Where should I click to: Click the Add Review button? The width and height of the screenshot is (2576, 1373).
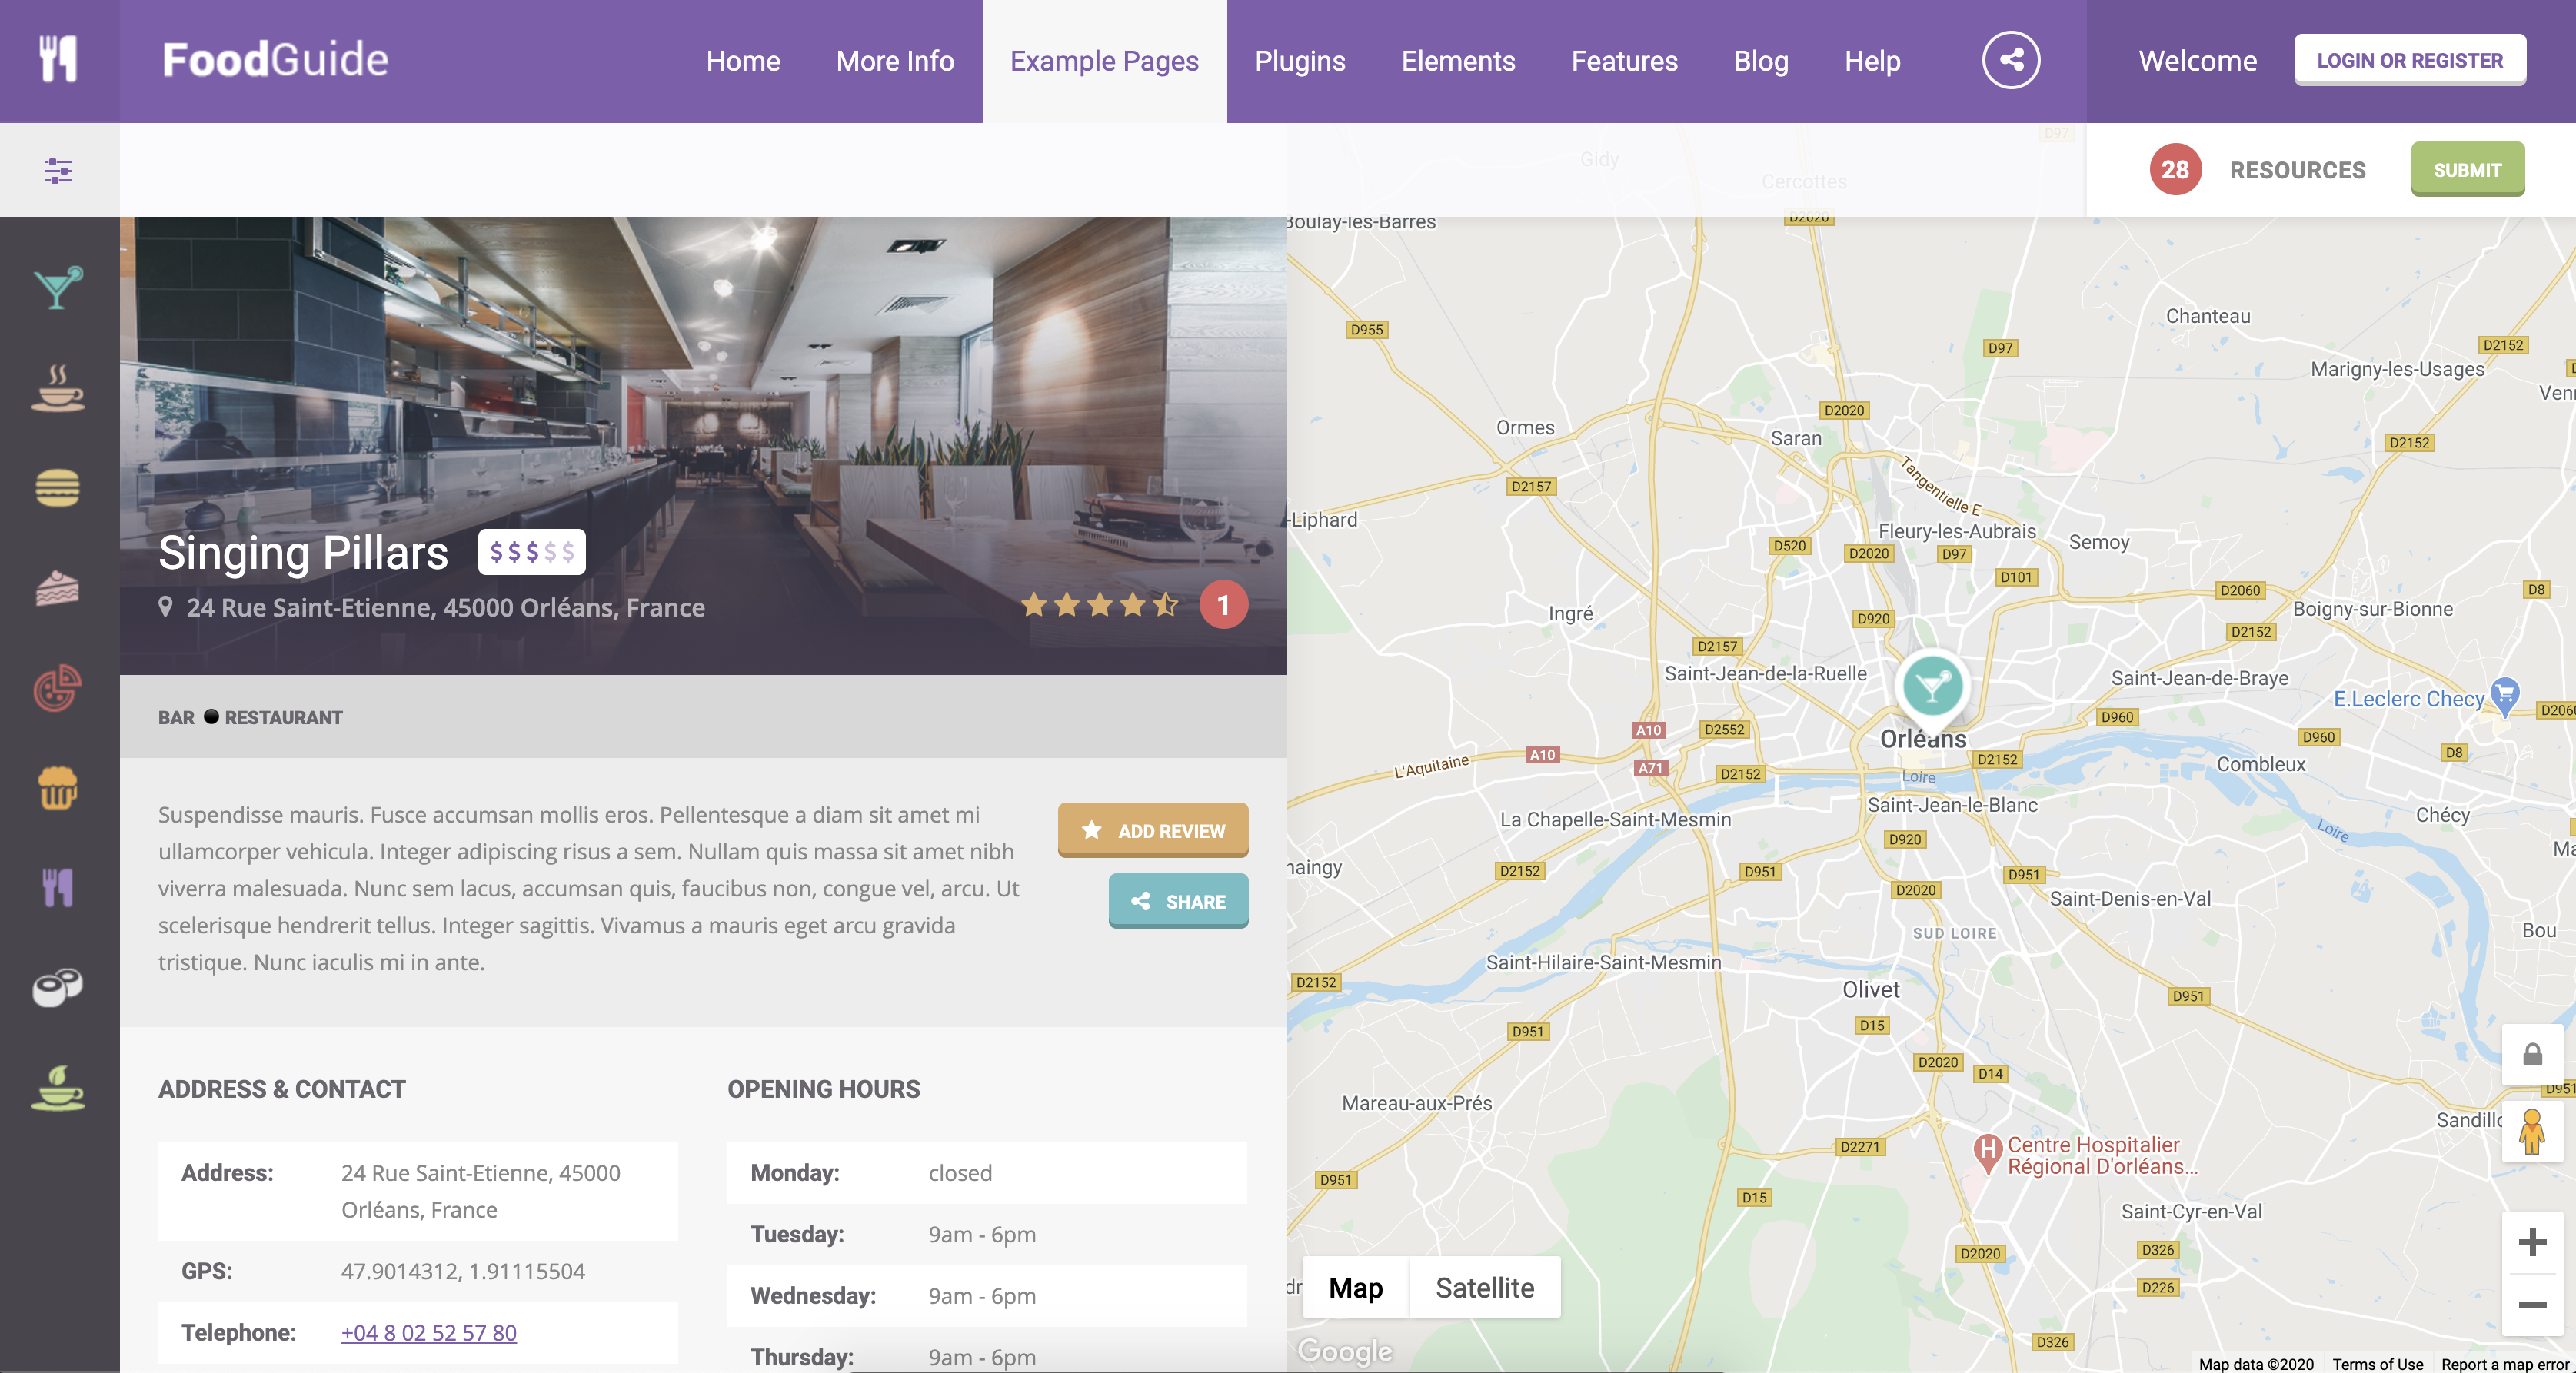point(1152,830)
